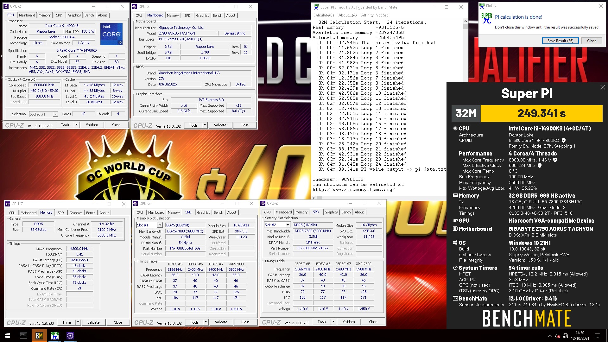
Task: Click CPU-Z icon in Mainboard window title
Action: point(134,6)
